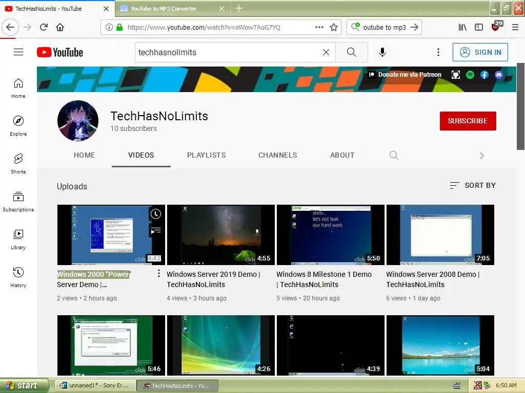Click the page vertical scrollbar
This screenshot has width=525, height=393.
coord(521,107)
